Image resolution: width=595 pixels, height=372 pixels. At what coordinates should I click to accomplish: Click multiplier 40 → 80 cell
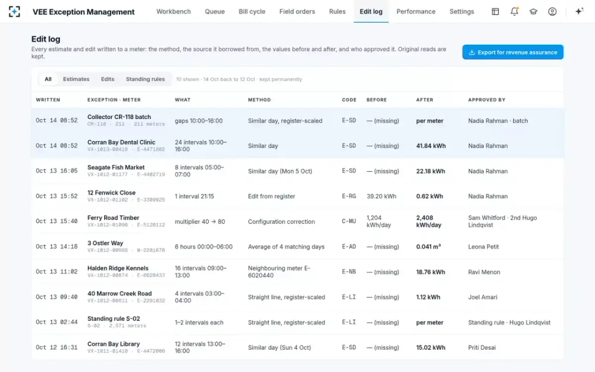pyautogui.click(x=200, y=222)
